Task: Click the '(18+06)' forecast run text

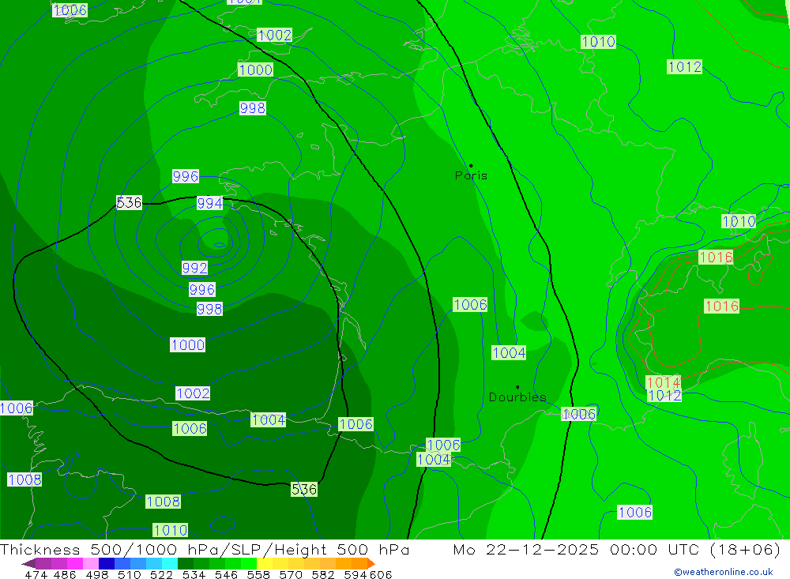Action: coord(745,550)
